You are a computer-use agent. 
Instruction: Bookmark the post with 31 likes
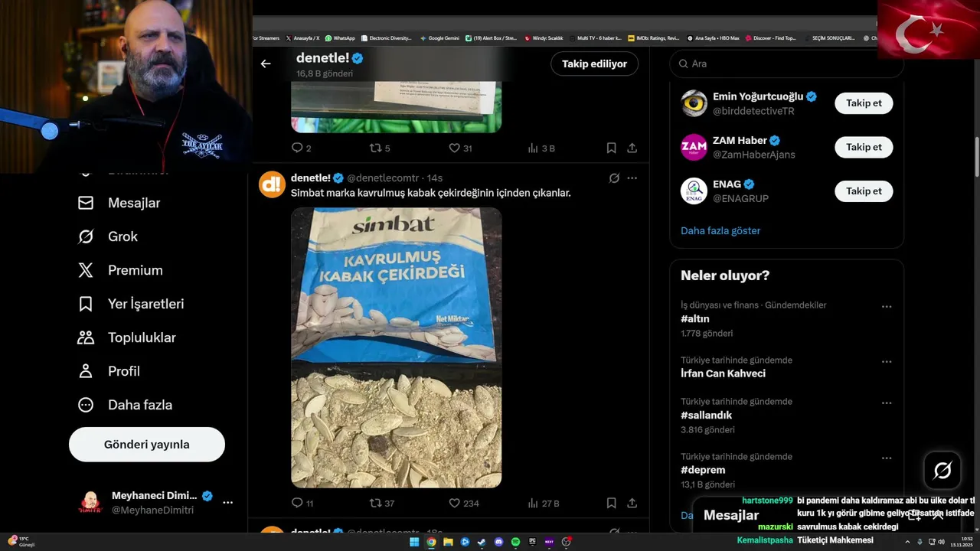pyautogui.click(x=611, y=148)
